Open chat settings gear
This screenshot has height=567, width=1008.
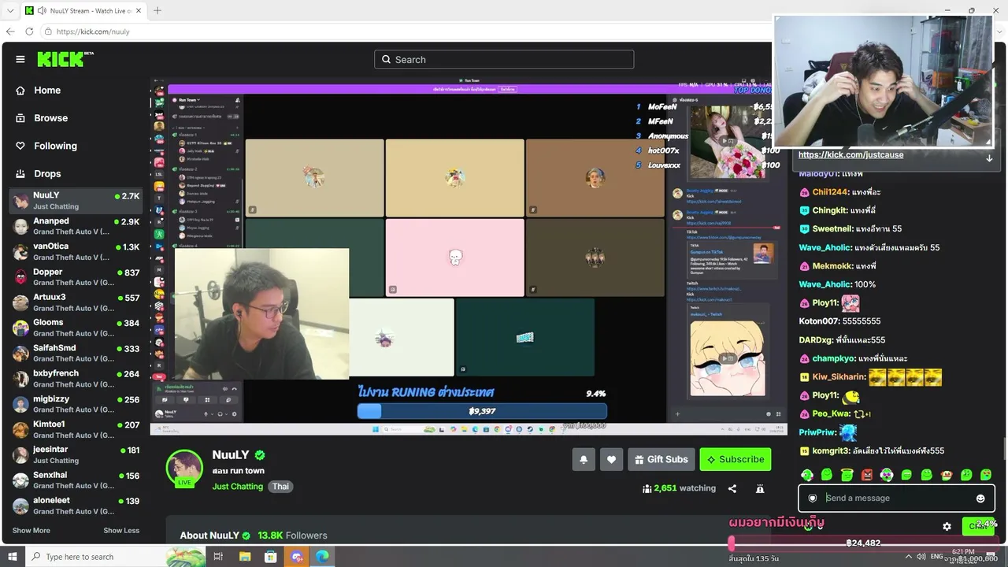pos(947,526)
